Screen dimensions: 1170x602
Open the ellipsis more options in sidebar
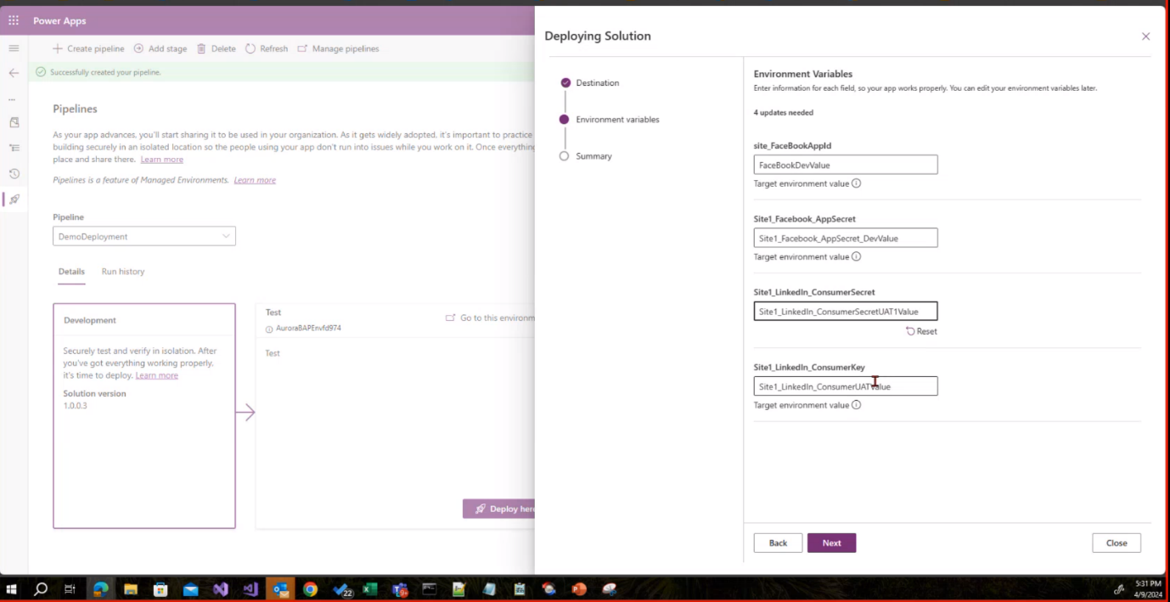[x=12, y=98]
